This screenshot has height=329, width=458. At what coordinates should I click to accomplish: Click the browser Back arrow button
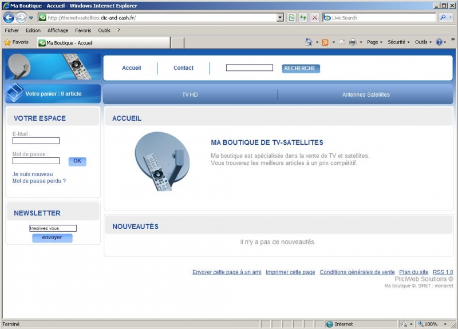(9, 18)
